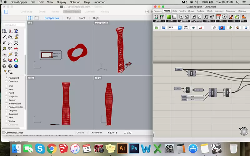Click the Command input field
The image size is (250, 156).
(14, 25)
